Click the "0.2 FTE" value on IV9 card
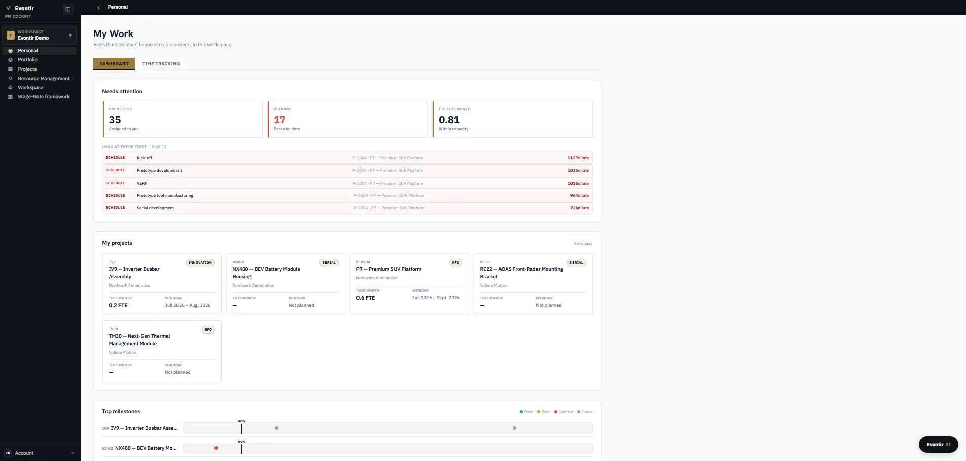The image size is (966, 461). coord(118,306)
